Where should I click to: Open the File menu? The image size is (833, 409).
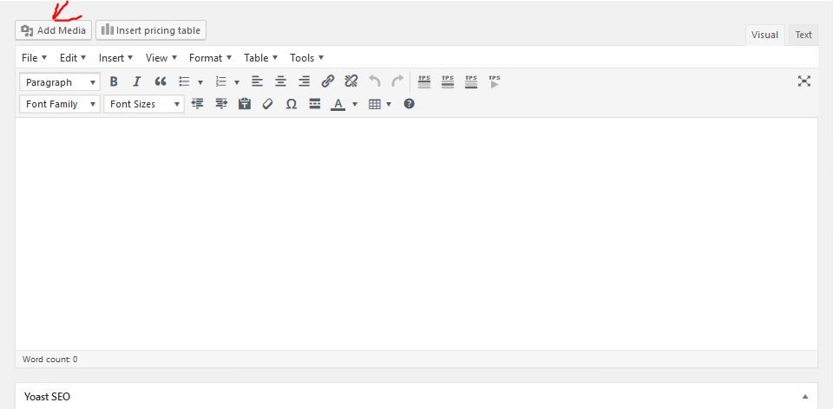[34, 58]
